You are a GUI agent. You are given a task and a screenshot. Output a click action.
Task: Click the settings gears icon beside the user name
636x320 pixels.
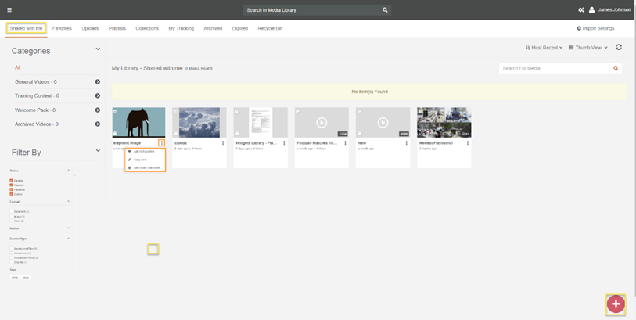581,10
